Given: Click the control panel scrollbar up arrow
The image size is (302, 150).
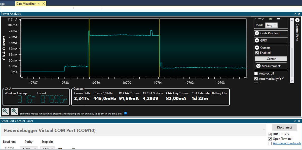Looking at the screenshot, I should [292, 20].
